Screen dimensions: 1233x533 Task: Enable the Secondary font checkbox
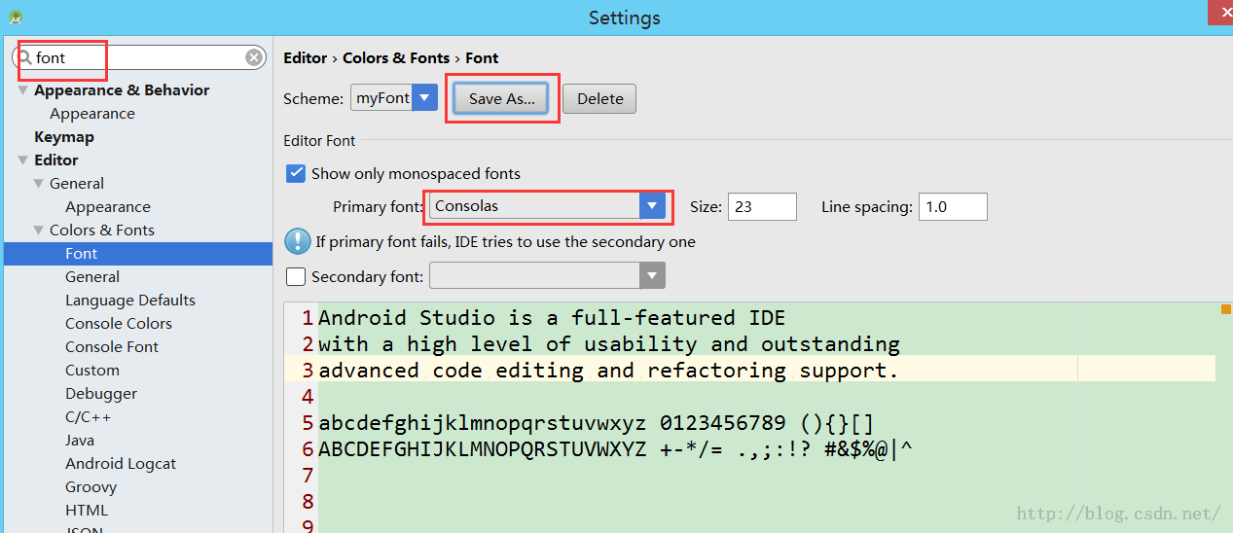(x=296, y=276)
